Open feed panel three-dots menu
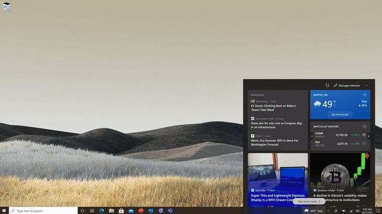 coord(366,86)
